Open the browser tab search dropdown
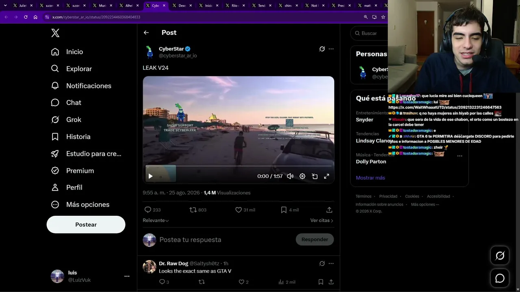 tap(5, 5)
